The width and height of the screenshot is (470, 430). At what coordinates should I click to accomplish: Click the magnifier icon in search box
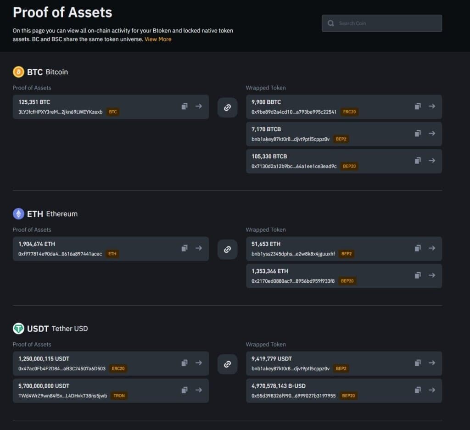[330, 23]
